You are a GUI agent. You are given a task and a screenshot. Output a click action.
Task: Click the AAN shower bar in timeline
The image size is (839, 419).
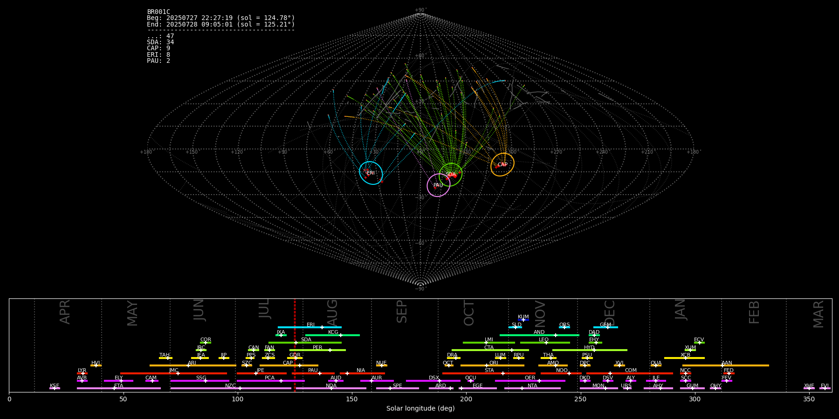pos(726,365)
